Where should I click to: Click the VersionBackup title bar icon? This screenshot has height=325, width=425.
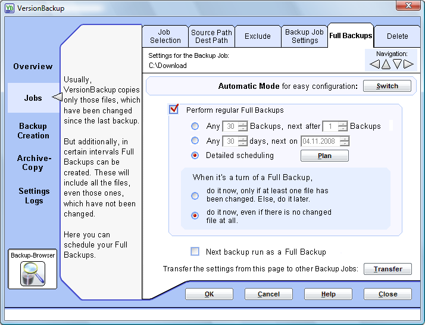(x=10, y=8)
